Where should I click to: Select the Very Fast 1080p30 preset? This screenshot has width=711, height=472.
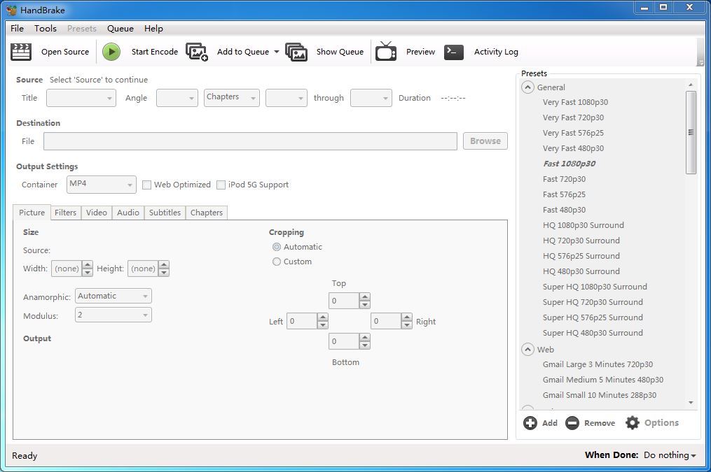[x=575, y=102]
